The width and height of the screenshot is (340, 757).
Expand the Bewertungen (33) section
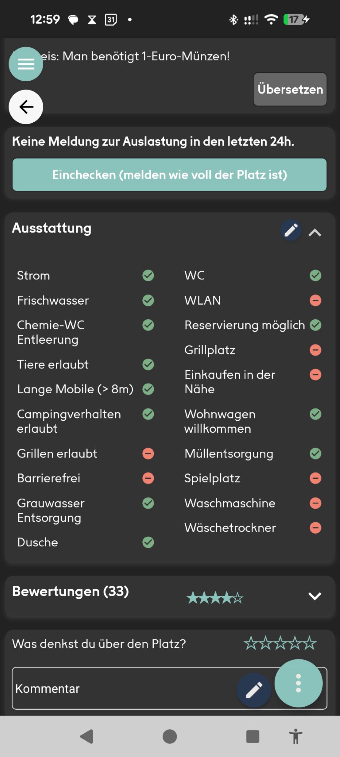click(315, 596)
